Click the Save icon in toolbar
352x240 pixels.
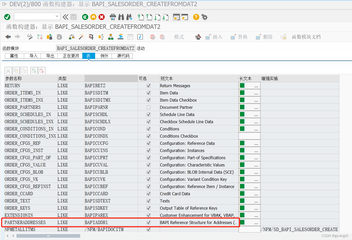74,17
